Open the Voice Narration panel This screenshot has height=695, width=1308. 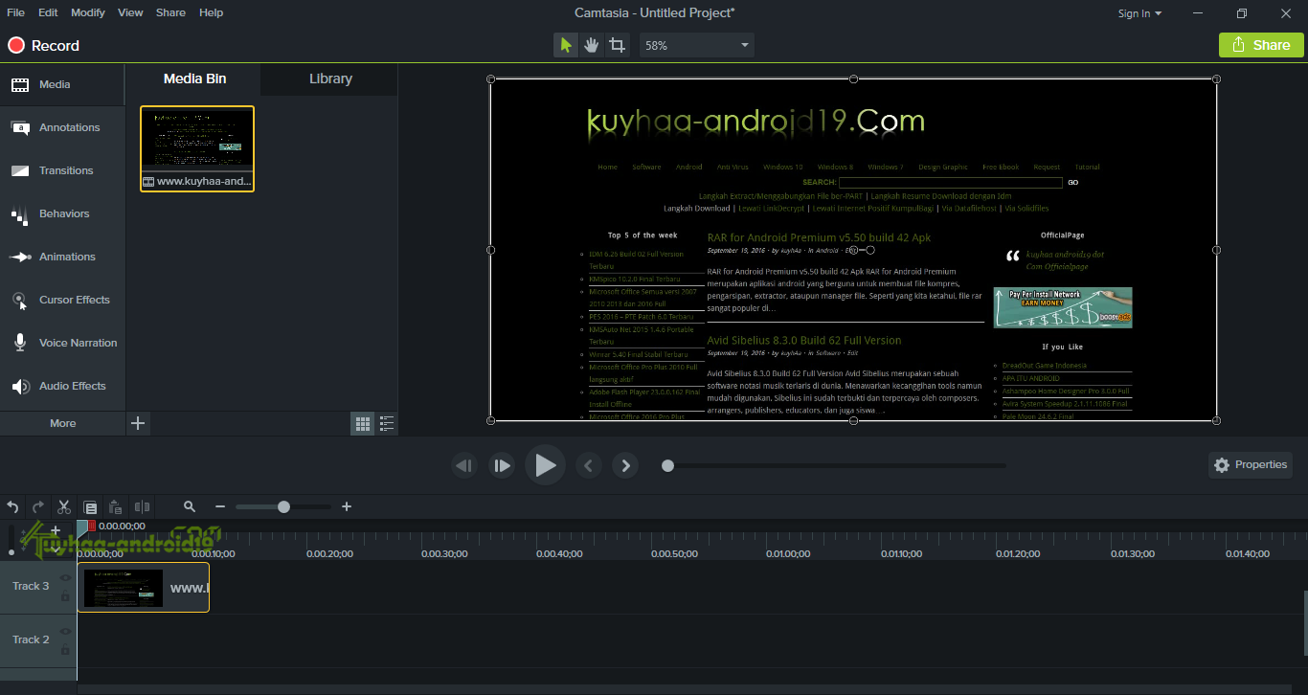[62, 343]
